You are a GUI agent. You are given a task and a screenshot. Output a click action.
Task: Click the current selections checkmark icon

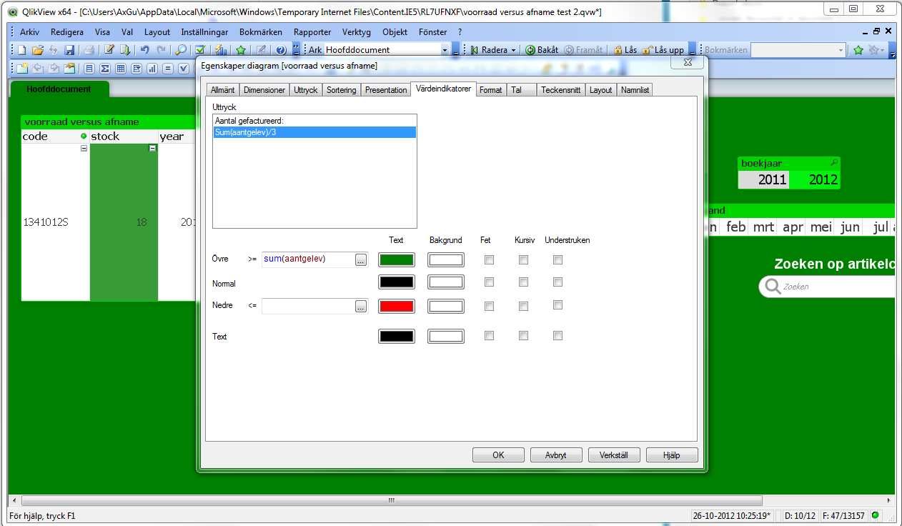(x=200, y=50)
